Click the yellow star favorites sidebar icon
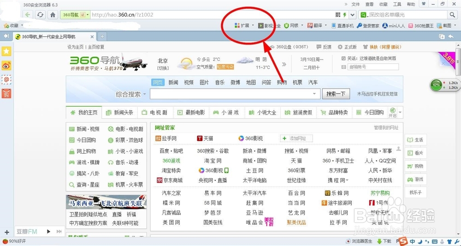461x246 pixels. 6,51
